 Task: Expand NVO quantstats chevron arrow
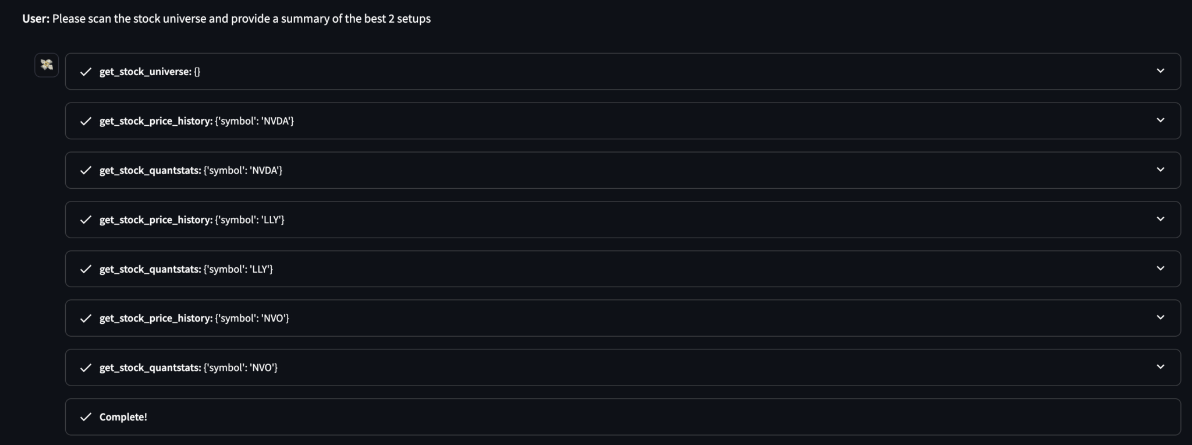pyautogui.click(x=1160, y=367)
